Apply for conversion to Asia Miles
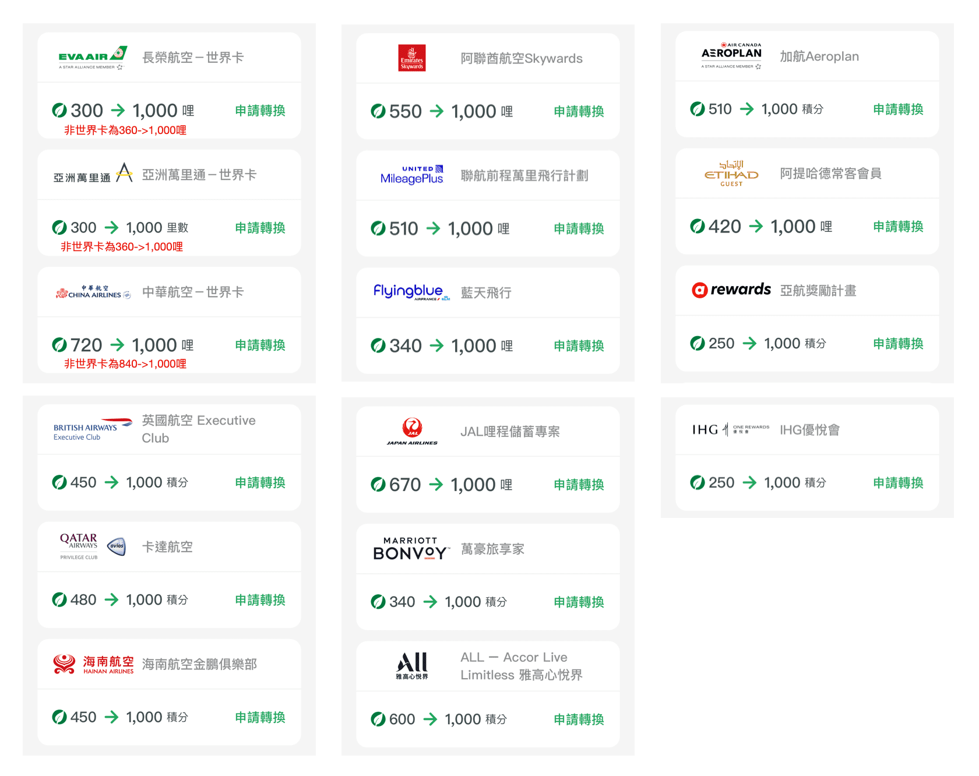The image size is (979, 776). [x=260, y=228]
